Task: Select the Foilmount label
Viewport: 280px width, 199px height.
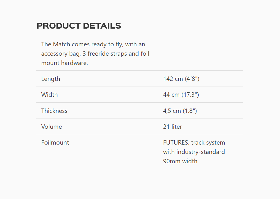Action: coord(55,142)
